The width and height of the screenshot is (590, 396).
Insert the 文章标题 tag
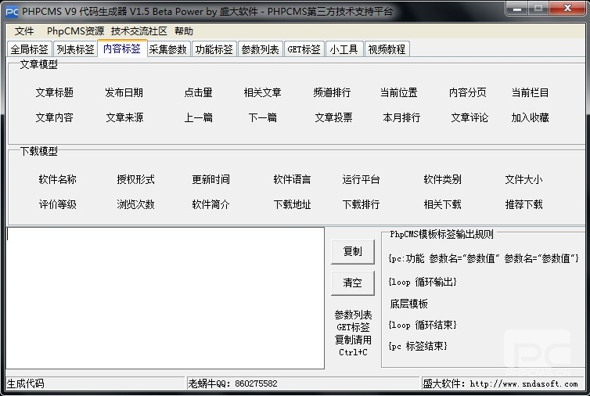coord(55,92)
